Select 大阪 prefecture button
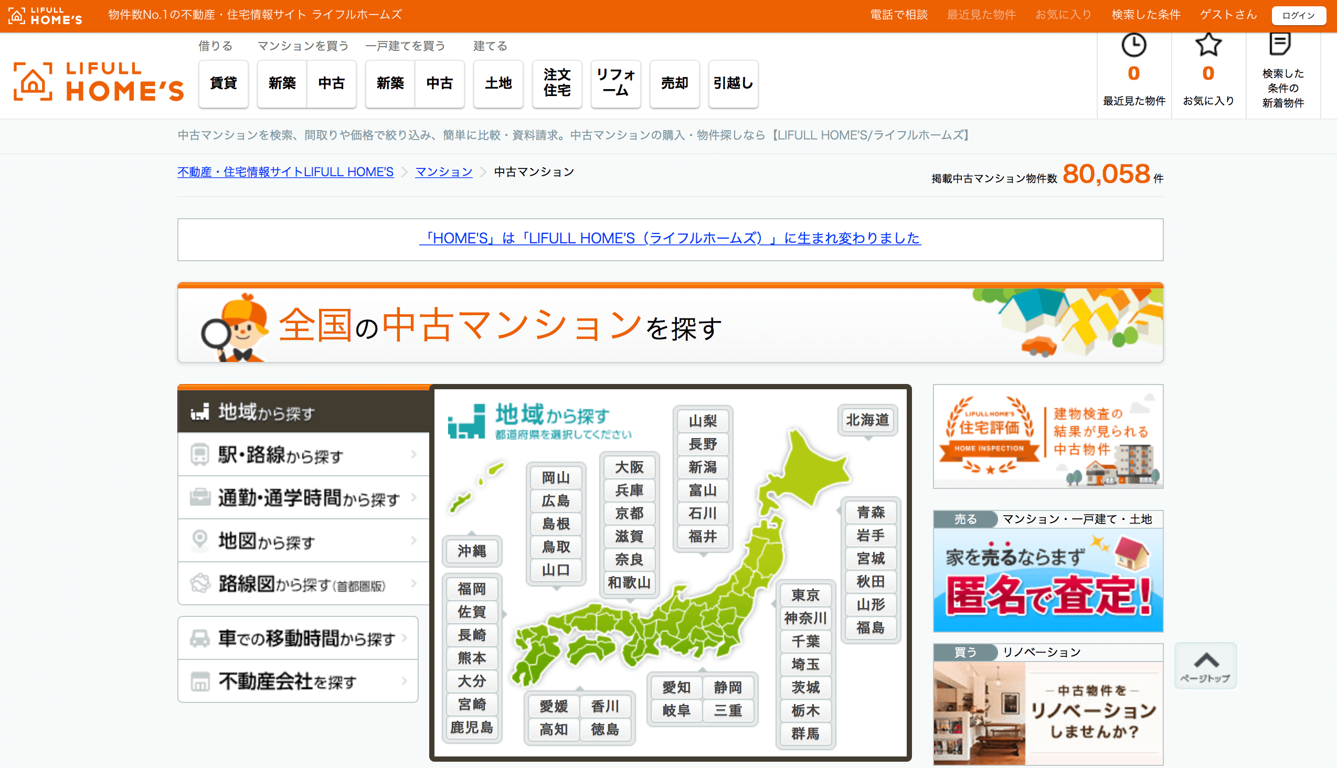 click(629, 467)
